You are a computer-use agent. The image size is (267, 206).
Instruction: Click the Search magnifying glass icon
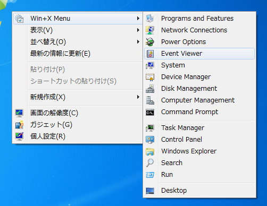click(150, 163)
